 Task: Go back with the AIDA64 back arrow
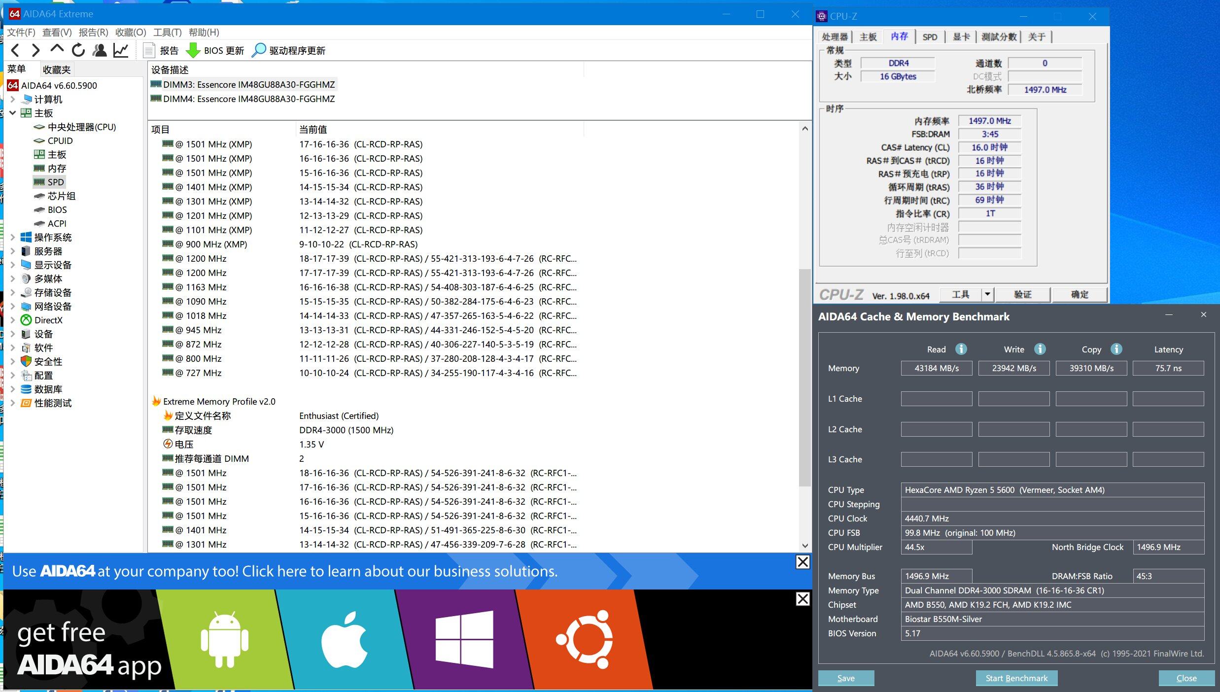coord(15,50)
